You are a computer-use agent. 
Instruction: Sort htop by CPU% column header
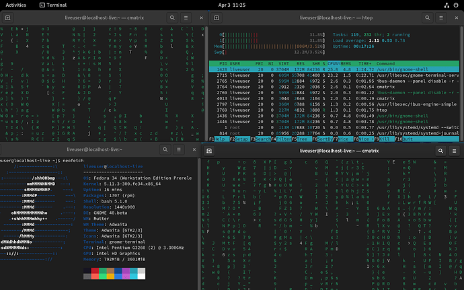334,64
